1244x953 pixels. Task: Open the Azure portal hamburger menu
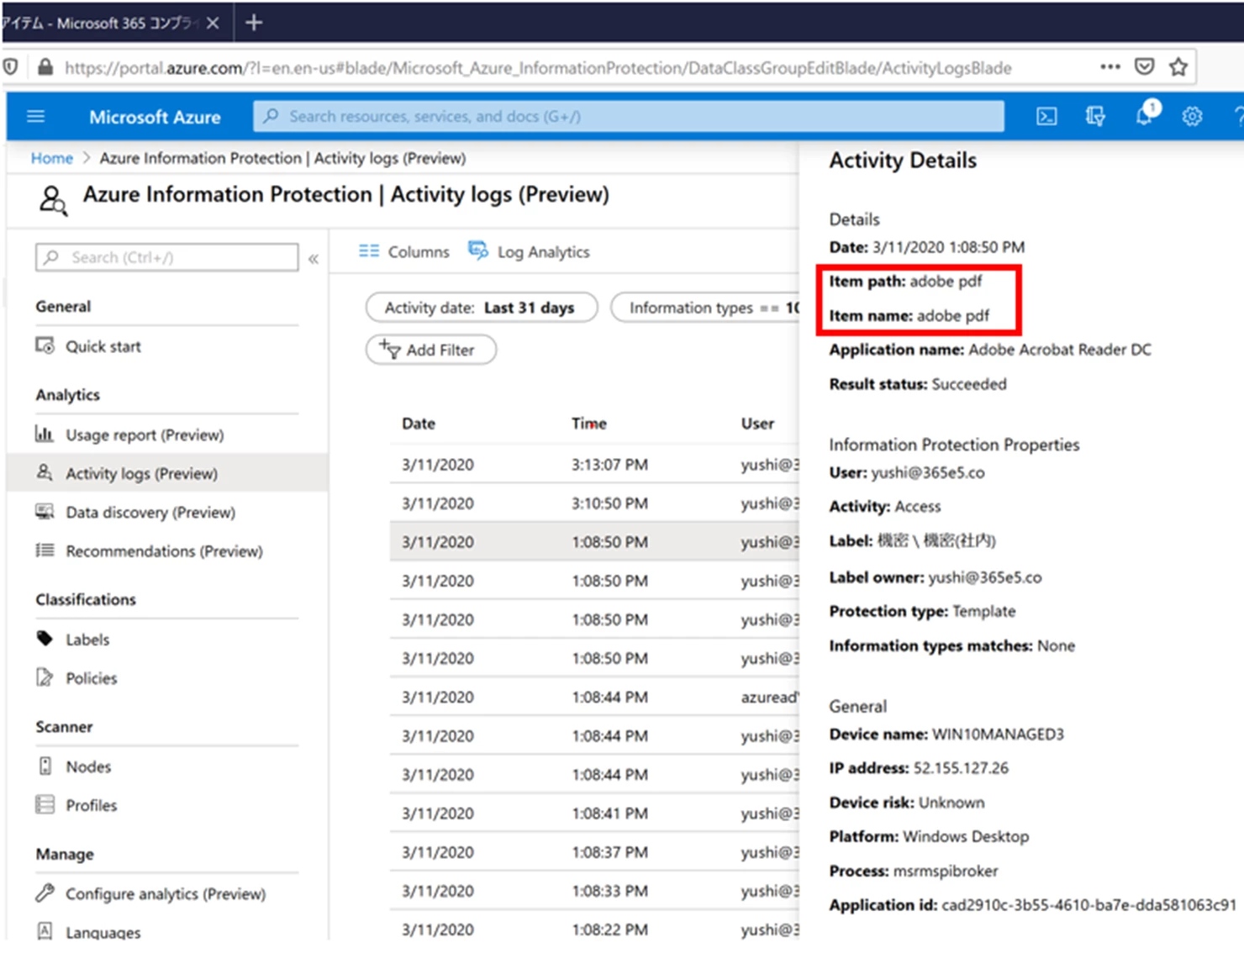35,116
